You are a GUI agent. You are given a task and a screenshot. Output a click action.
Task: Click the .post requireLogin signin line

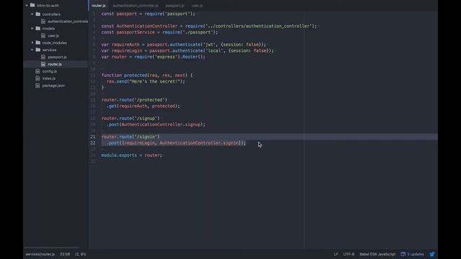point(176,143)
